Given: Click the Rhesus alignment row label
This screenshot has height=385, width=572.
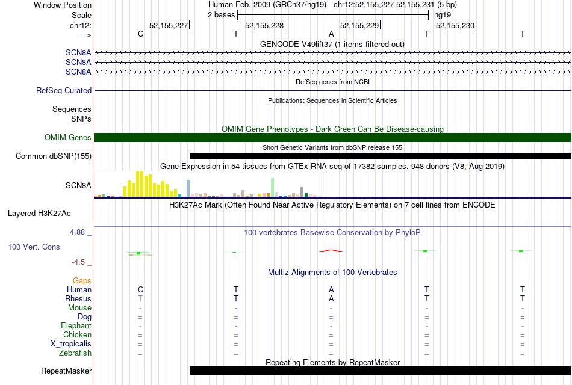Looking at the screenshot, I should click(78, 298).
